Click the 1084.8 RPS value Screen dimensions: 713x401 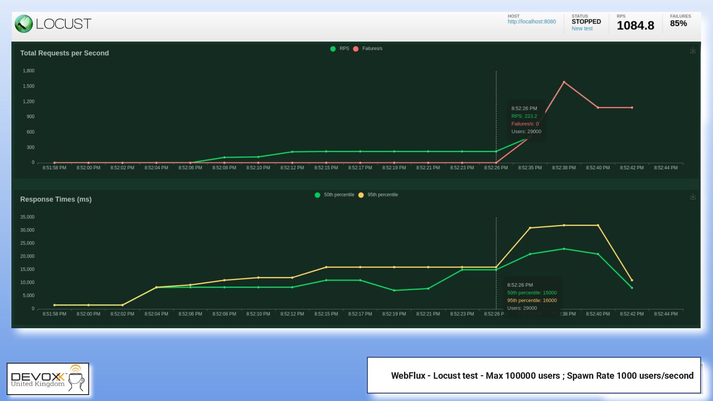click(635, 26)
